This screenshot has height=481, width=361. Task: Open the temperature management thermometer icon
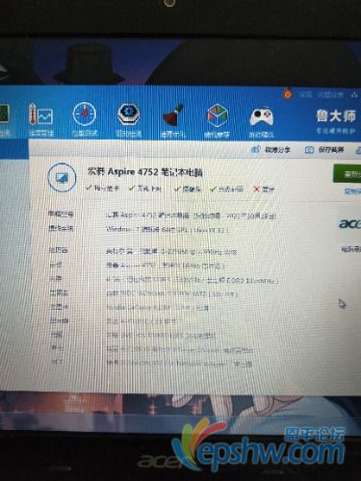(40, 114)
